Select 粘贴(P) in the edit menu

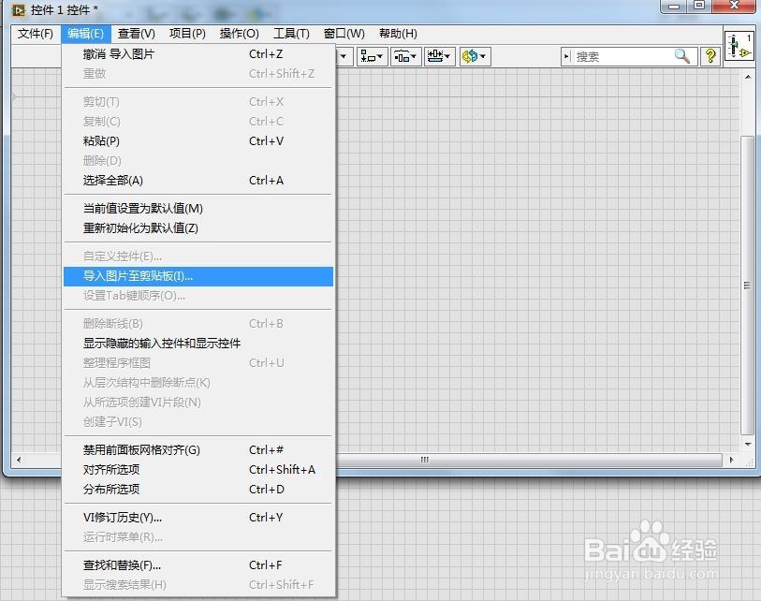pyautogui.click(x=198, y=141)
